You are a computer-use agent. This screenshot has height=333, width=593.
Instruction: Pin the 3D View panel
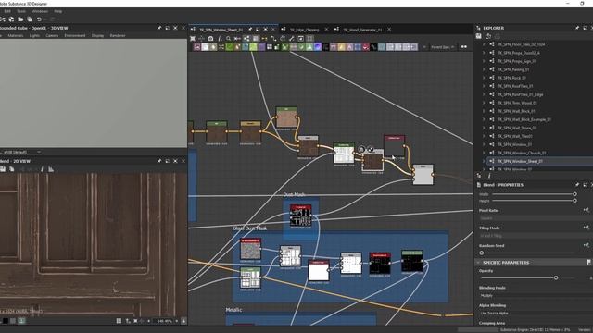click(x=159, y=28)
